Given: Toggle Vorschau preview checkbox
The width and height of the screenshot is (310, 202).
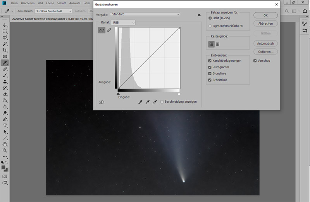Looking at the screenshot, I should (x=255, y=61).
